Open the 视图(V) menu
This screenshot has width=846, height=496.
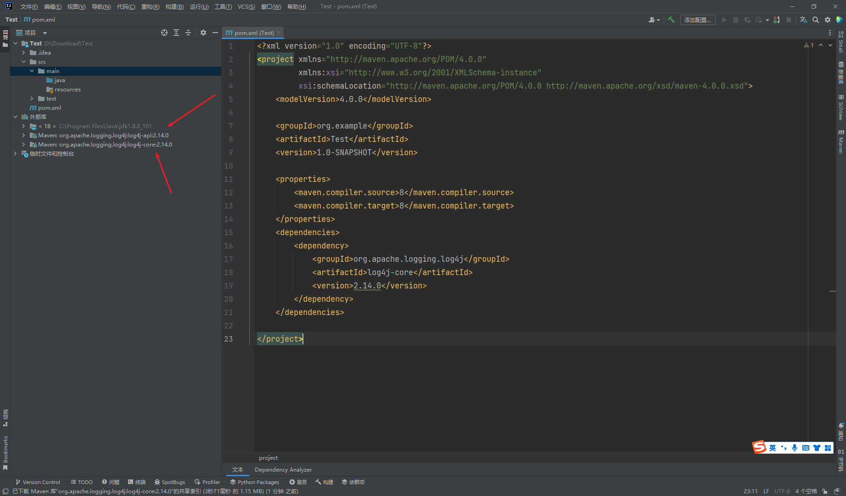(76, 6)
